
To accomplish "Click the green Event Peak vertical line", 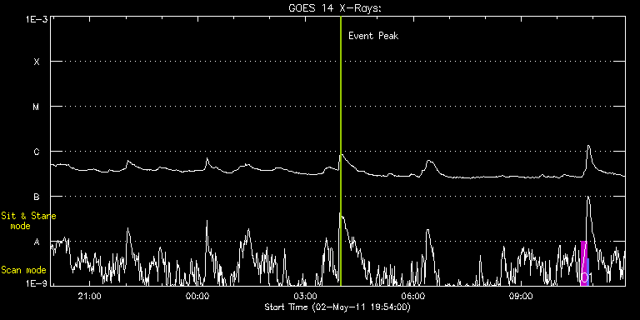I will (340, 151).
